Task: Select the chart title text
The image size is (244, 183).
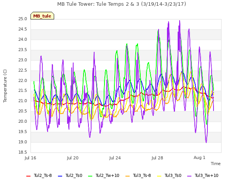Action: pos(122,4)
